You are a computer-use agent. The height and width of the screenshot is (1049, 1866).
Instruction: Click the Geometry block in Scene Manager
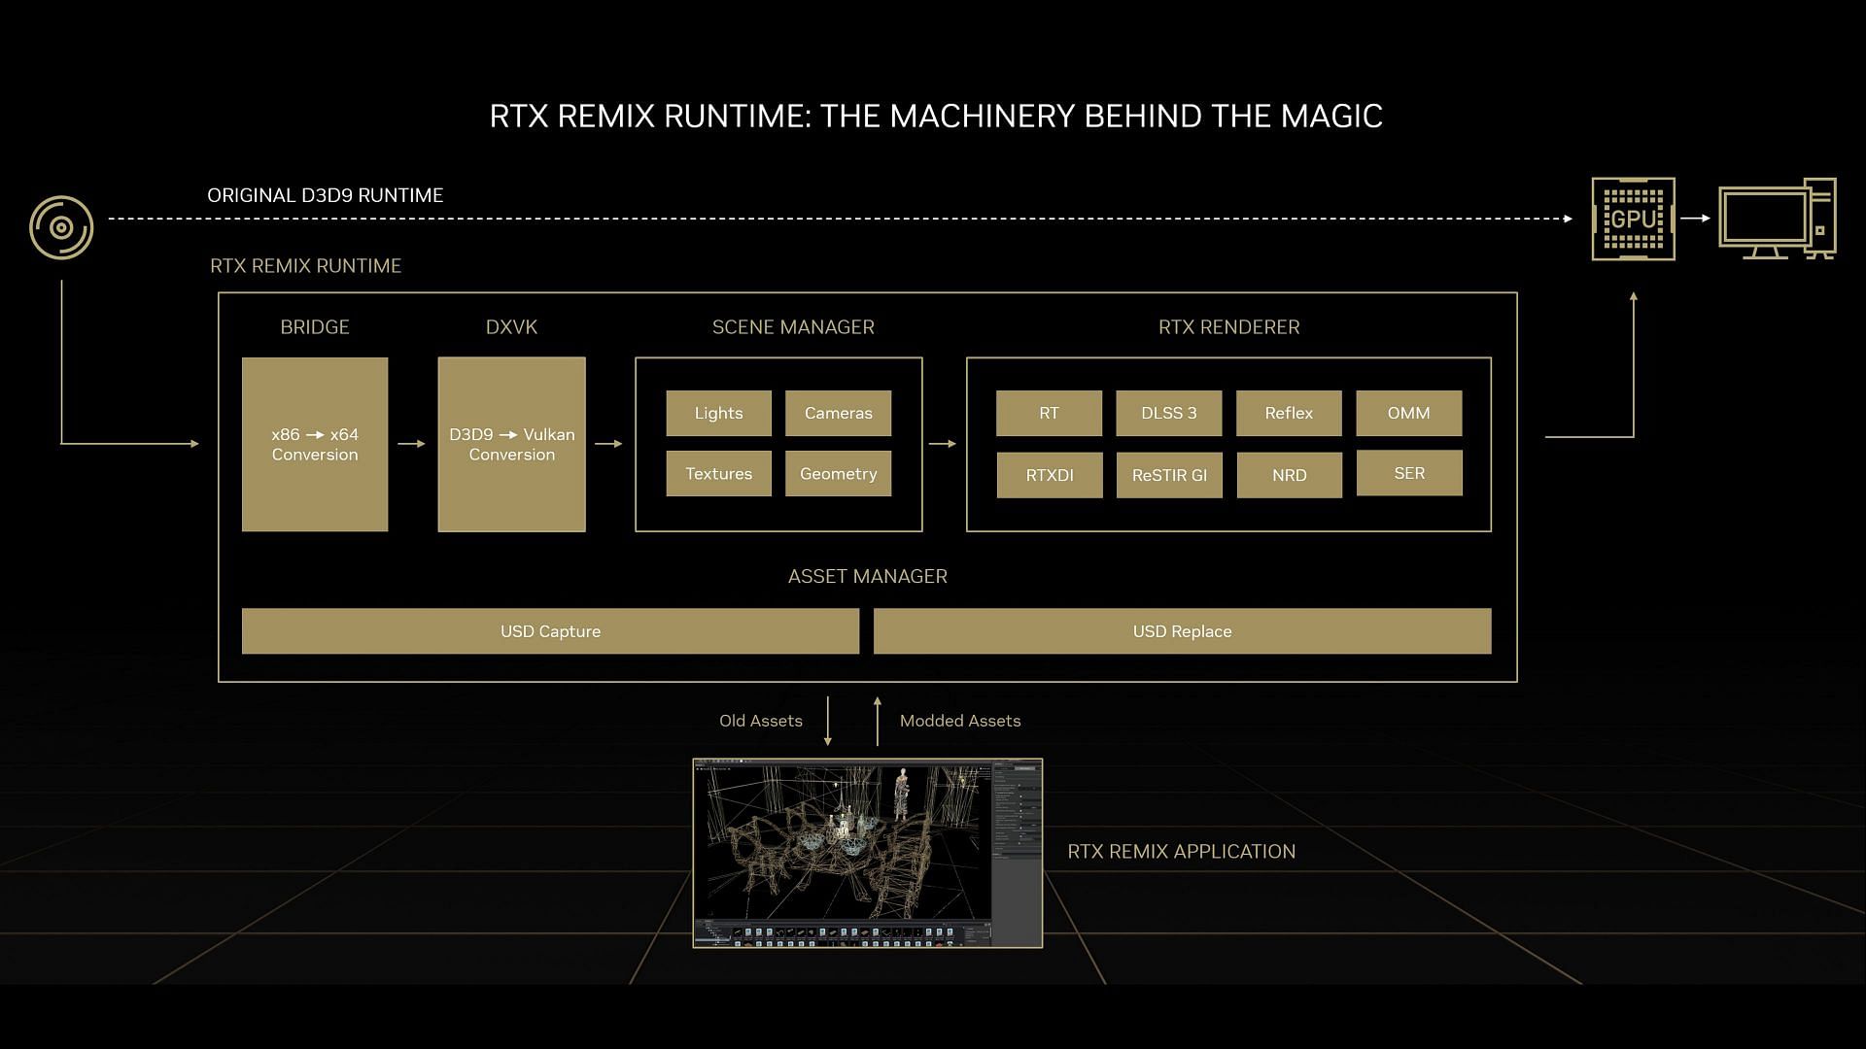(x=838, y=474)
